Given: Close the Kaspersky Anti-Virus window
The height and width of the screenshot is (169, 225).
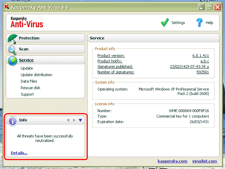Looking at the screenshot, I should pos(217,7).
